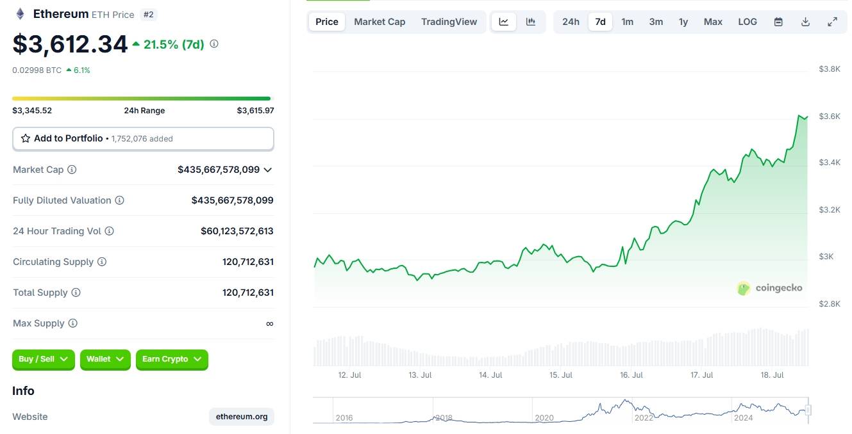Select the 1m time range

pyautogui.click(x=628, y=22)
